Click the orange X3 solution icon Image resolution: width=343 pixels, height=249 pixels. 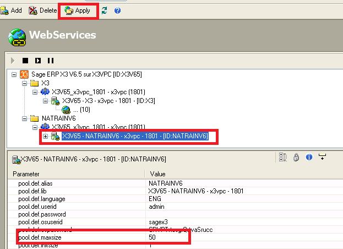tap(24, 74)
